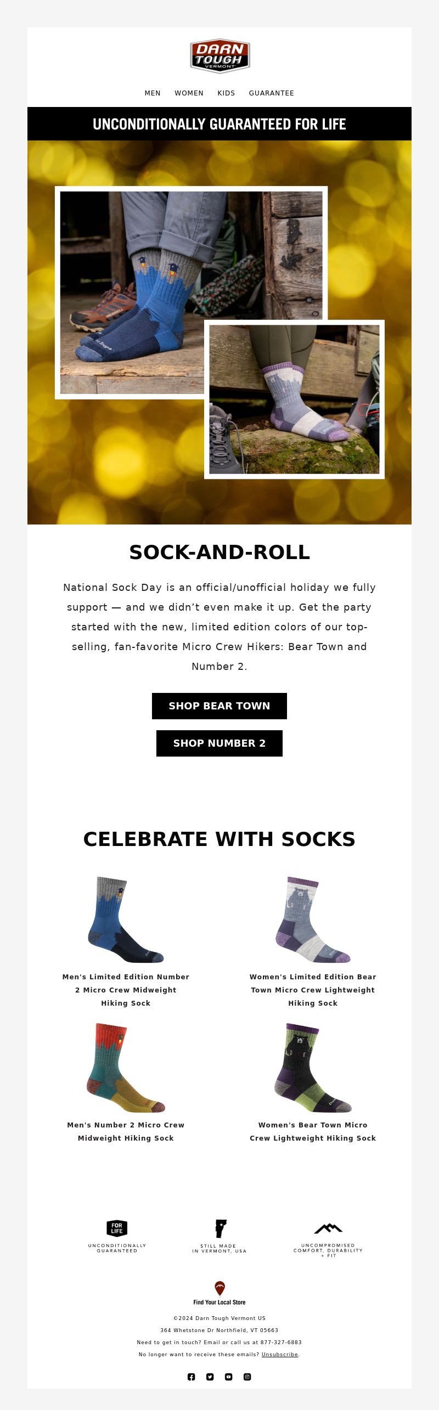Open the Twitter social icon
439x1410 pixels.
pos(210,1377)
